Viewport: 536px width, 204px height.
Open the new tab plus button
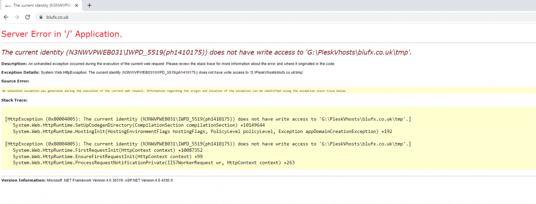(89, 5)
